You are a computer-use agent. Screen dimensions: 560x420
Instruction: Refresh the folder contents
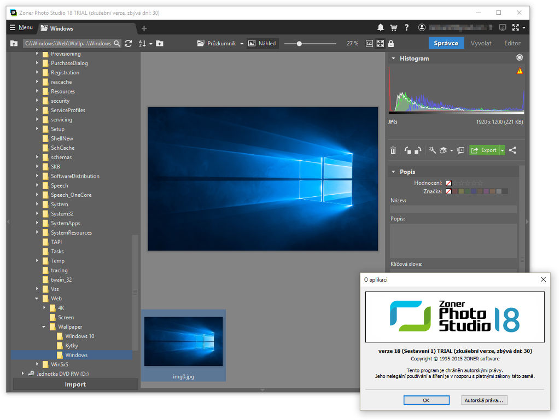click(129, 43)
